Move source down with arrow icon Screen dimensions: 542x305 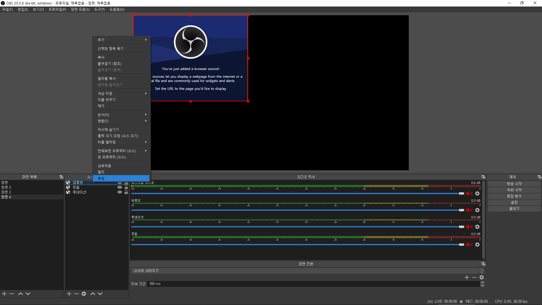coord(100,294)
